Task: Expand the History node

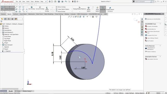Action: point(1,26)
